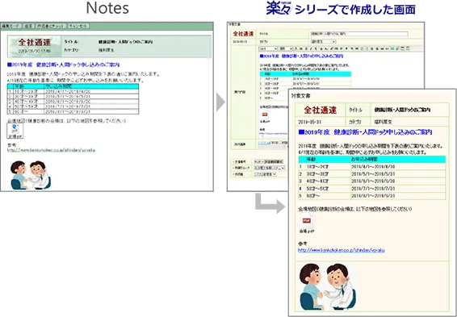The image size is (457, 317).
Task: Open the reference URL link in bottom document
Action: tap(342, 250)
